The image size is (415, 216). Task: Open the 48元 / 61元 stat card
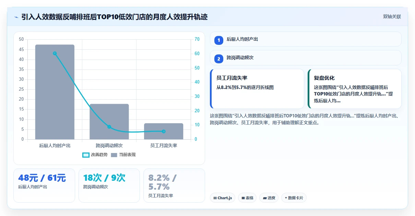point(44,185)
